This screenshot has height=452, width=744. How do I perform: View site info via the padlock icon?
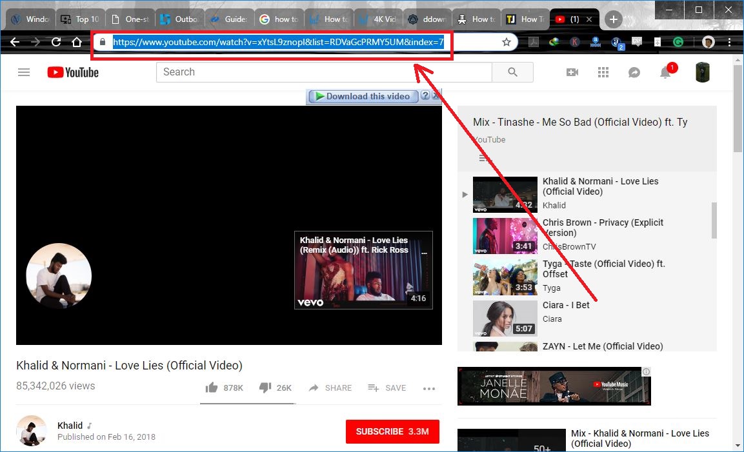103,42
